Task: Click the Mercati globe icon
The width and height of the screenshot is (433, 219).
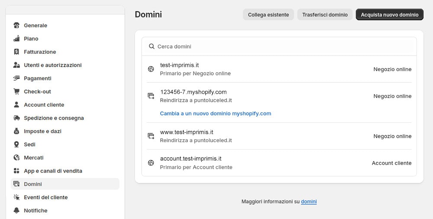Action: point(16,157)
